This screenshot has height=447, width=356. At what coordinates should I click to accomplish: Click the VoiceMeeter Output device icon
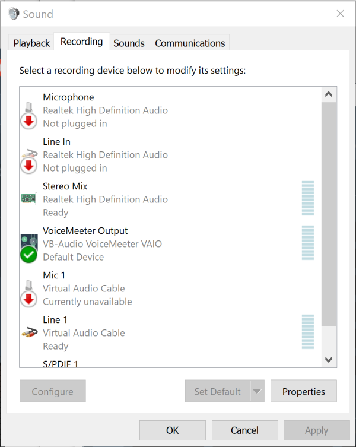(29, 248)
